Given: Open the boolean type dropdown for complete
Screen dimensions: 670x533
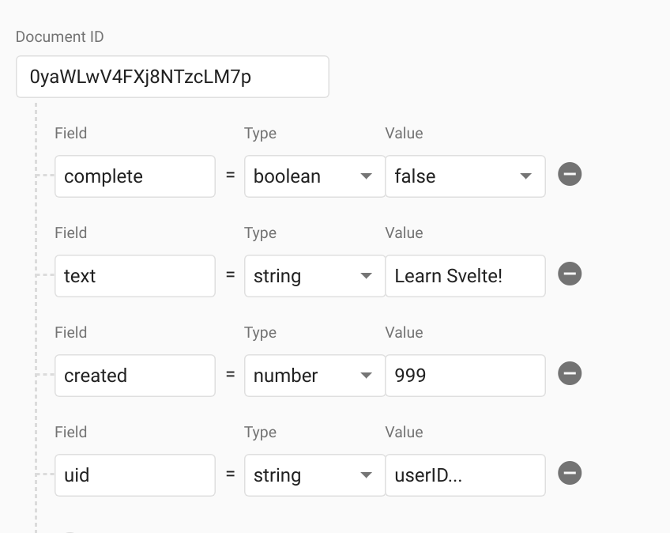Looking at the screenshot, I should click(314, 176).
